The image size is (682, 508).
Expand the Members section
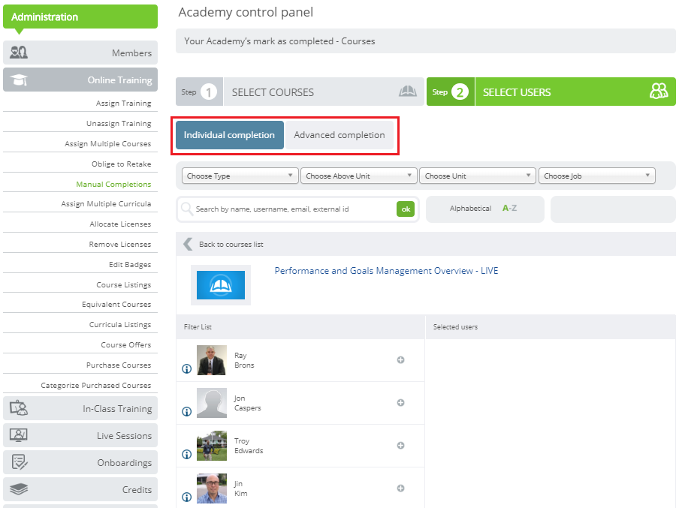[80, 53]
